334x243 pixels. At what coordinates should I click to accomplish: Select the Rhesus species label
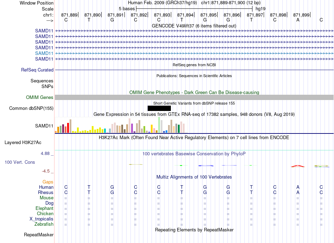coord(46,192)
